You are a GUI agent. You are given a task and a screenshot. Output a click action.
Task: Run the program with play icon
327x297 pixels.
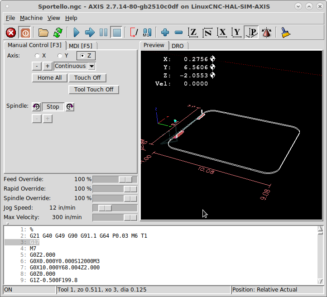(77, 33)
